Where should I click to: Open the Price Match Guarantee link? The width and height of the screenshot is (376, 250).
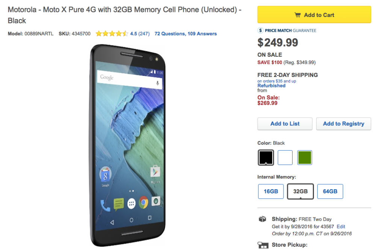[x=290, y=30]
